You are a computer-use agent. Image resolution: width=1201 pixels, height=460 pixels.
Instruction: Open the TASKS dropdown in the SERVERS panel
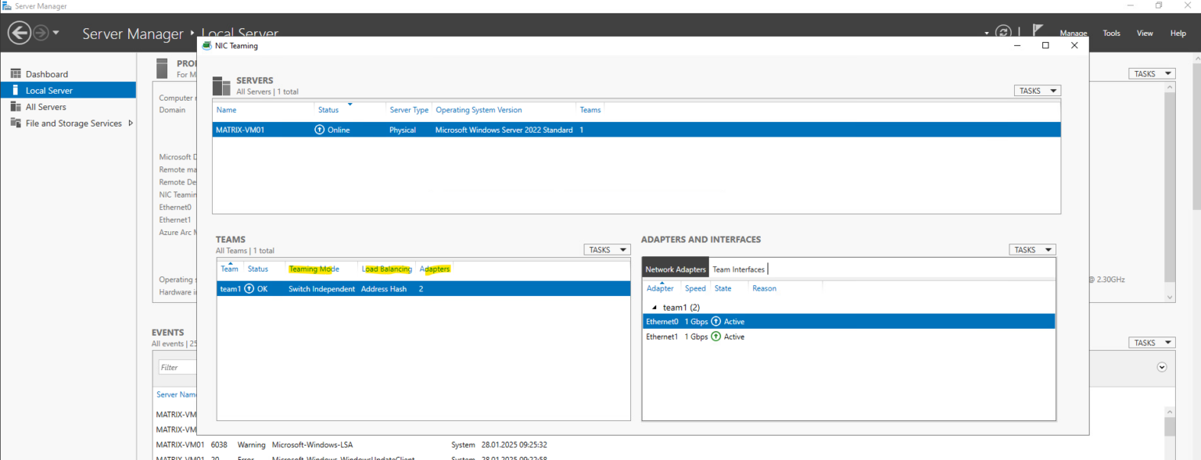(1037, 90)
